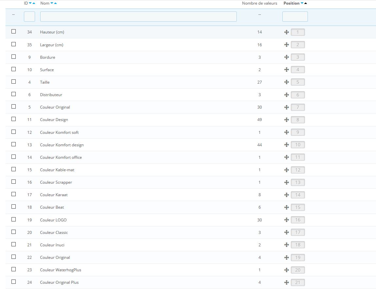Viewport: 376px width, 290px height.
Task: Sort ID column ascending arrow
Action: (x=34, y=3)
